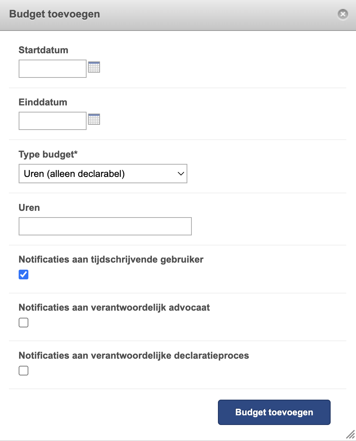Click the Startdatum label text
The height and width of the screenshot is (441, 356).
pyautogui.click(x=43, y=50)
